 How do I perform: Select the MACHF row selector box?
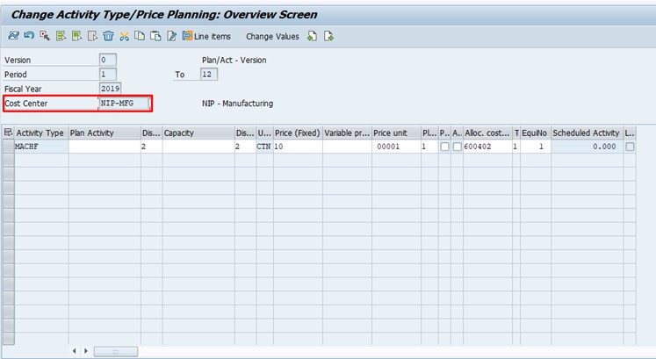click(8, 147)
